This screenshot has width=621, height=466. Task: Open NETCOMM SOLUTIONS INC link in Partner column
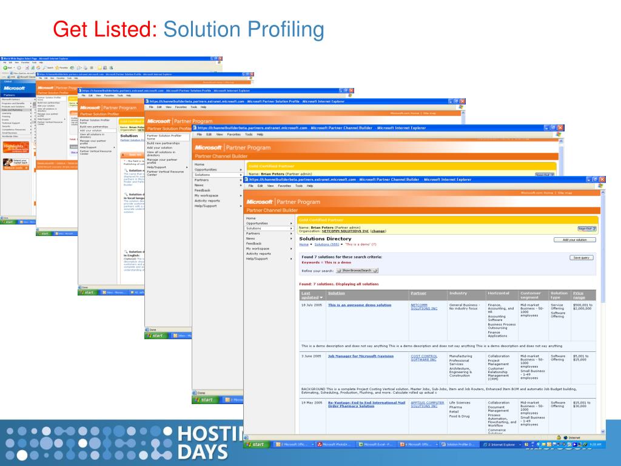424,306
